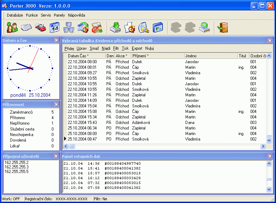Click the Titul column header
The image size is (276, 203).
244,56
